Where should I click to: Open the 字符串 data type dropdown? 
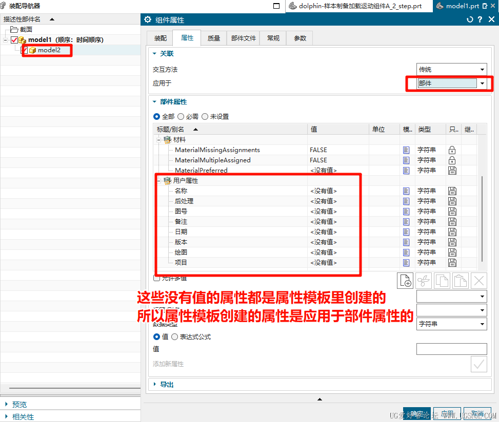[x=452, y=324]
